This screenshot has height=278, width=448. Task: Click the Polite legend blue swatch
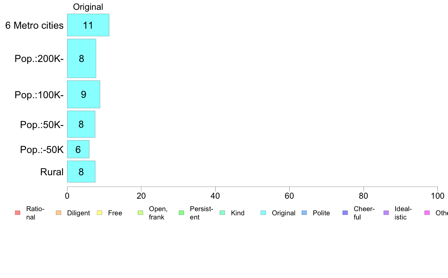tap(304, 213)
